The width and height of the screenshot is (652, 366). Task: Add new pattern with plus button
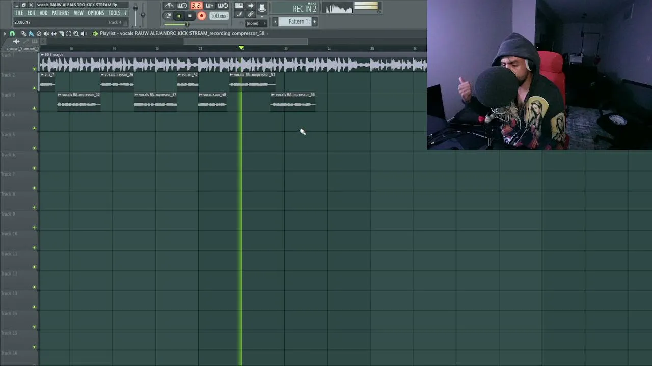[x=314, y=22]
